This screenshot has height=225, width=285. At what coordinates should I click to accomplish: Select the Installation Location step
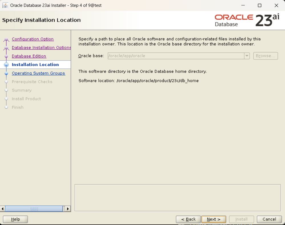pyautogui.click(x=35, y=65)
